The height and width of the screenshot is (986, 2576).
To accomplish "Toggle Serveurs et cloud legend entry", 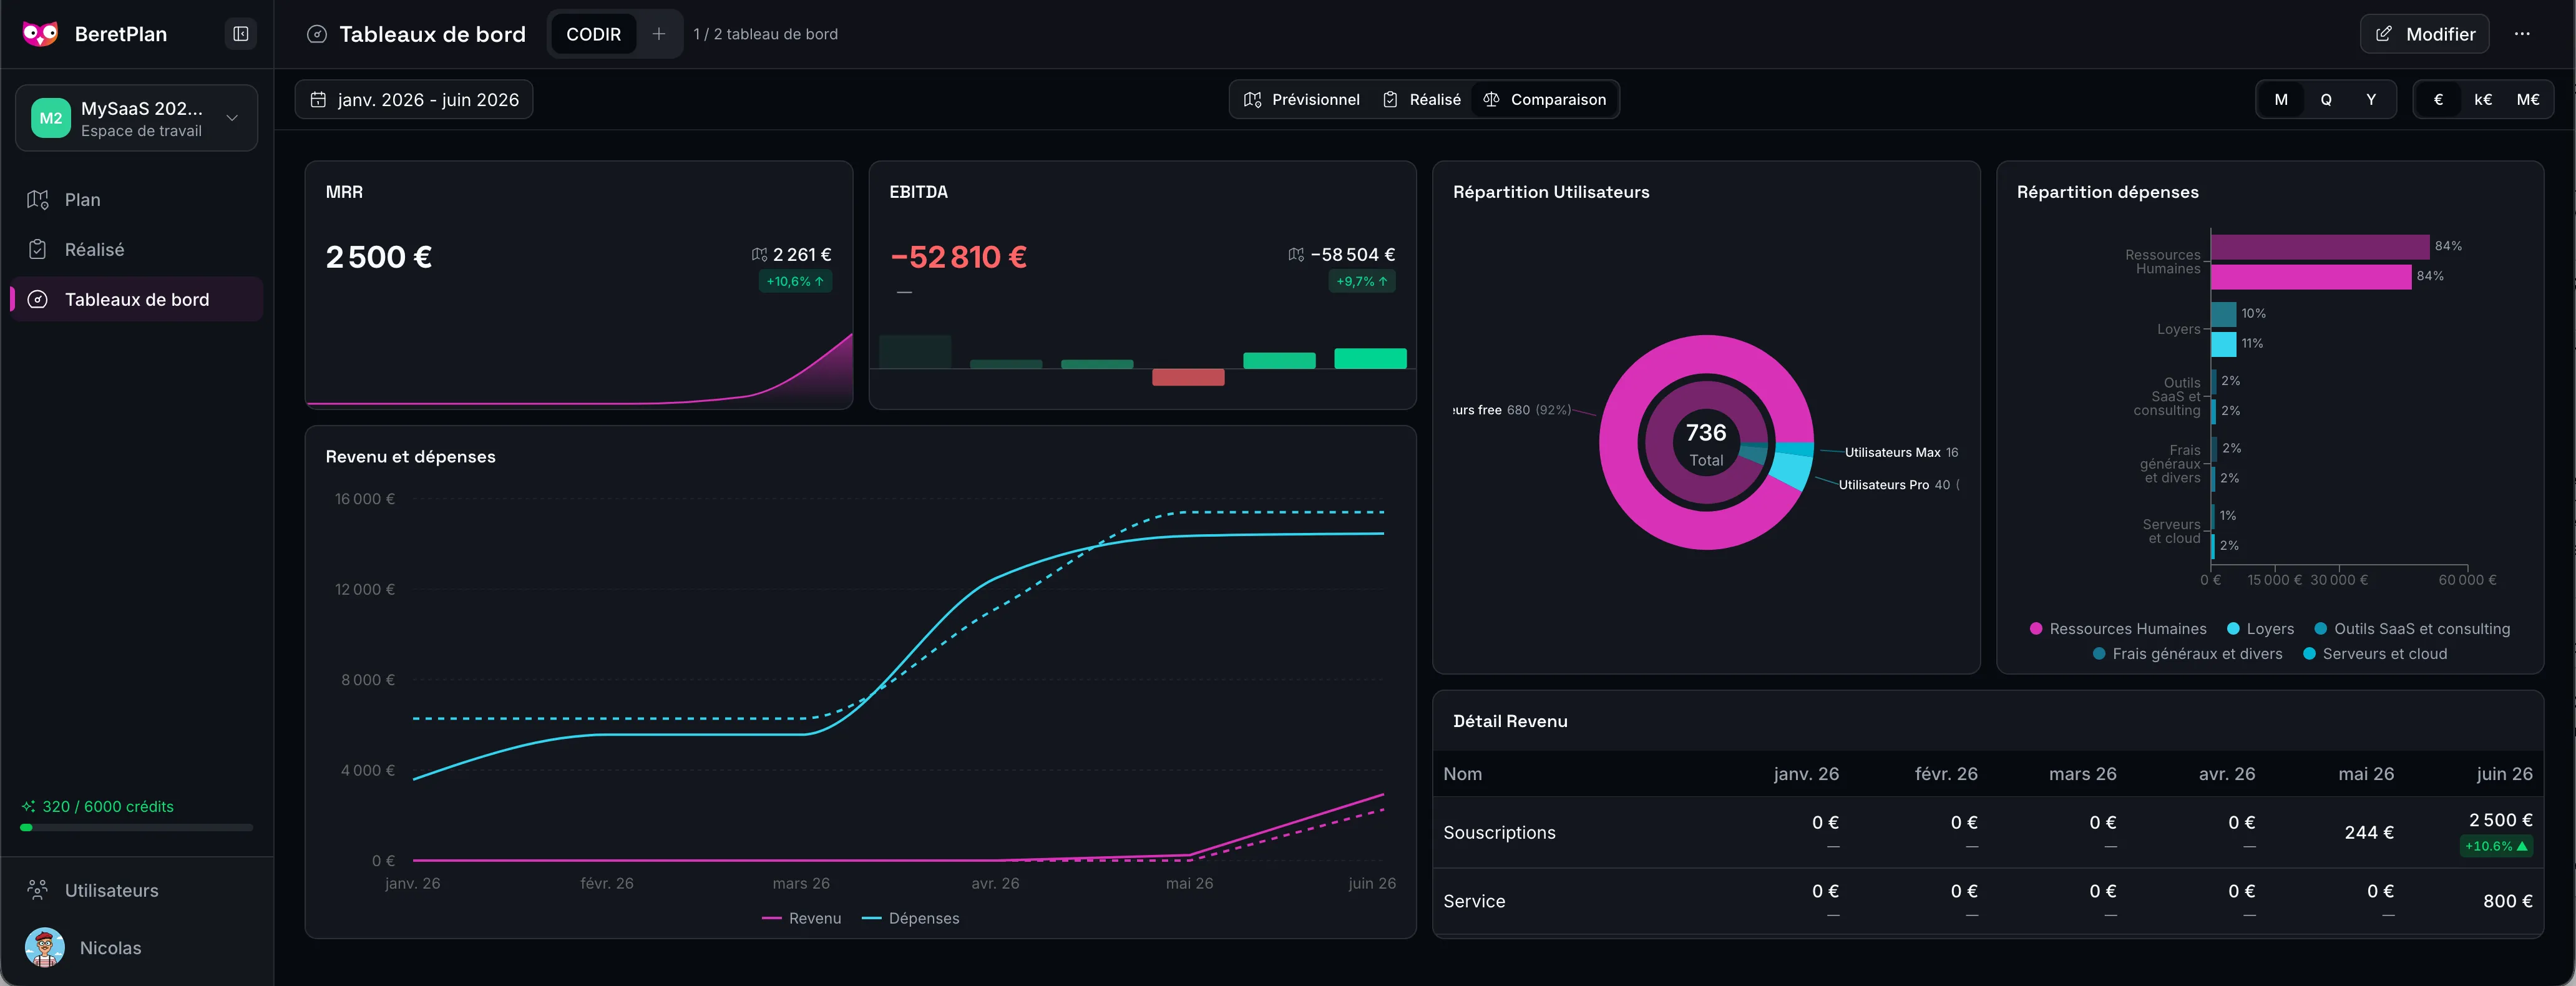I will pyautogui.click(x=2375, y=654).
